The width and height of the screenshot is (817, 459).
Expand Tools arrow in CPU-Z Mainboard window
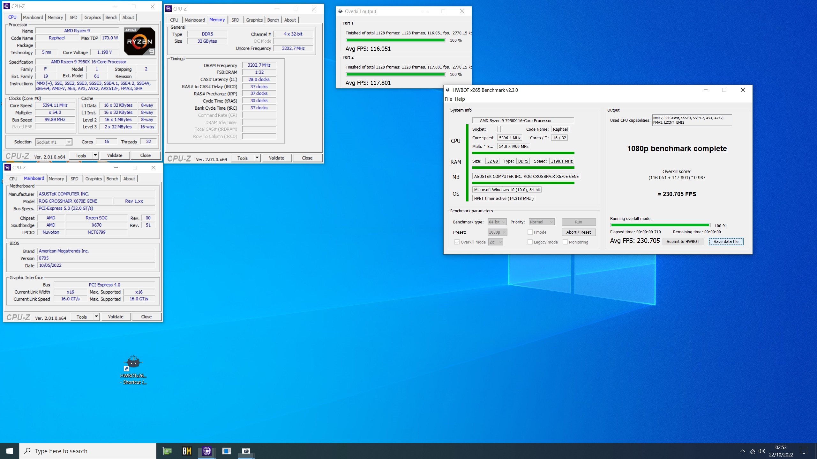click(96, 317)
